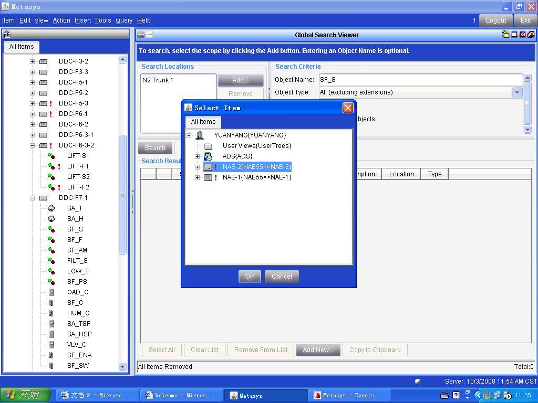
Task: Select the OAD_C output point icon
Action: (51, 292)
